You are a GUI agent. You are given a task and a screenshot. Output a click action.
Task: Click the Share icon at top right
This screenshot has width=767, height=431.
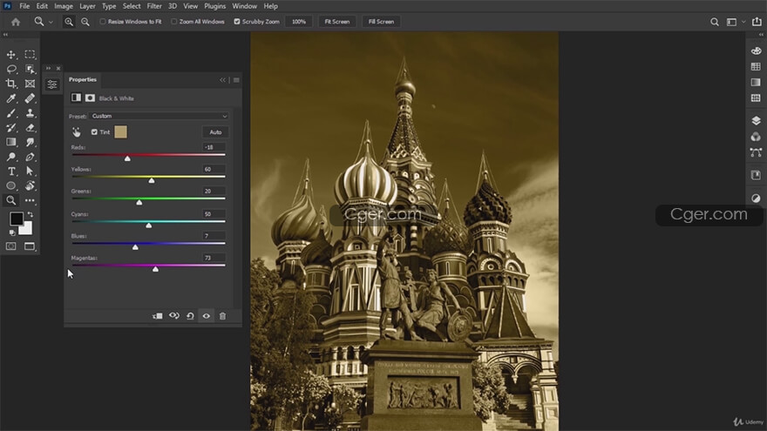pyautogui.click(x=757, y=22)
